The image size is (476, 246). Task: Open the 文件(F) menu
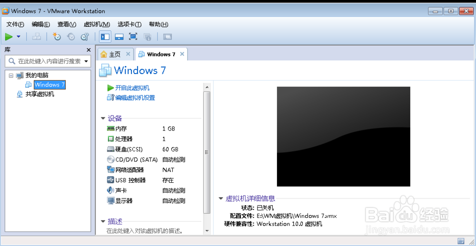tap(15, 24)
